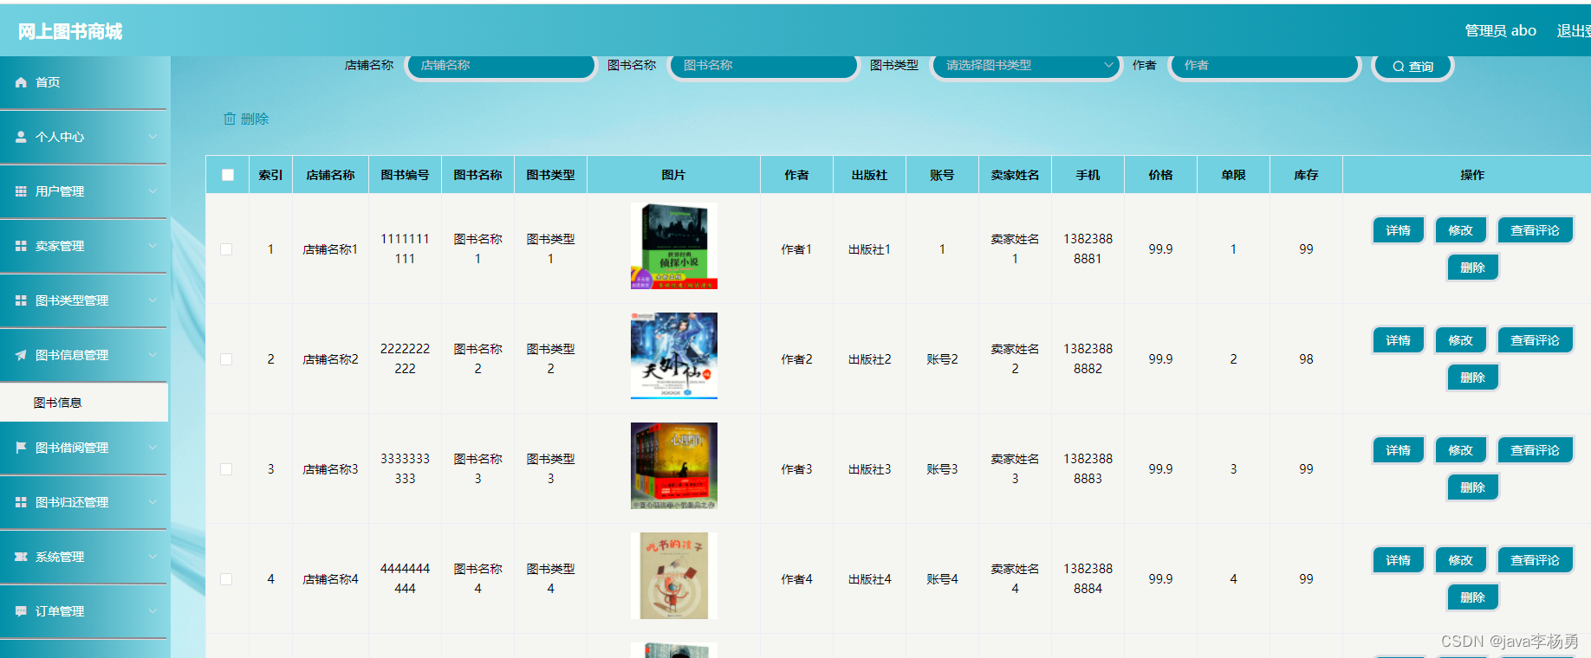
Task: Click the 图书名称 search input
Action: pos(763,66)
